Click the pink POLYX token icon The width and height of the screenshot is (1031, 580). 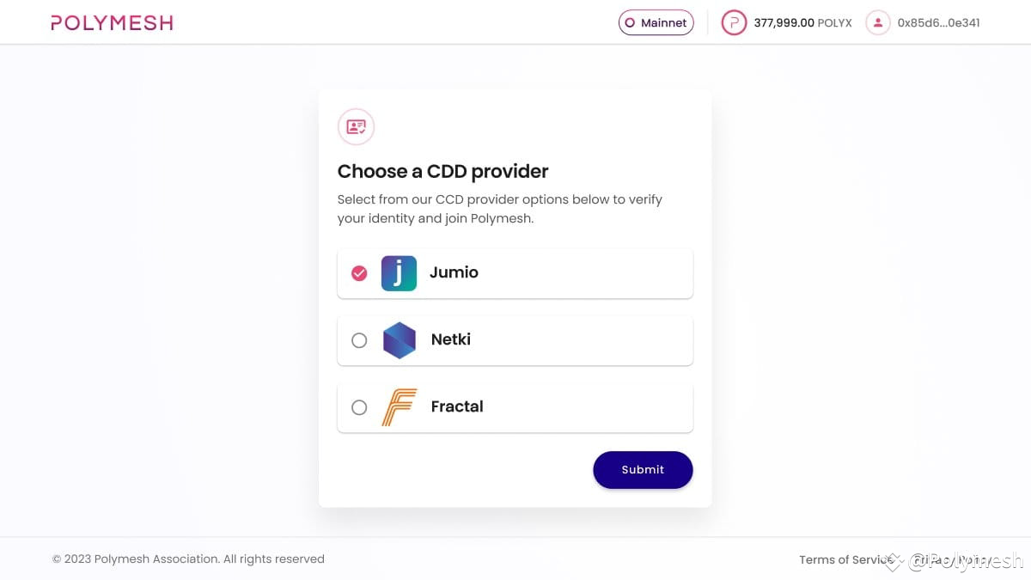(x=733, y=22)
